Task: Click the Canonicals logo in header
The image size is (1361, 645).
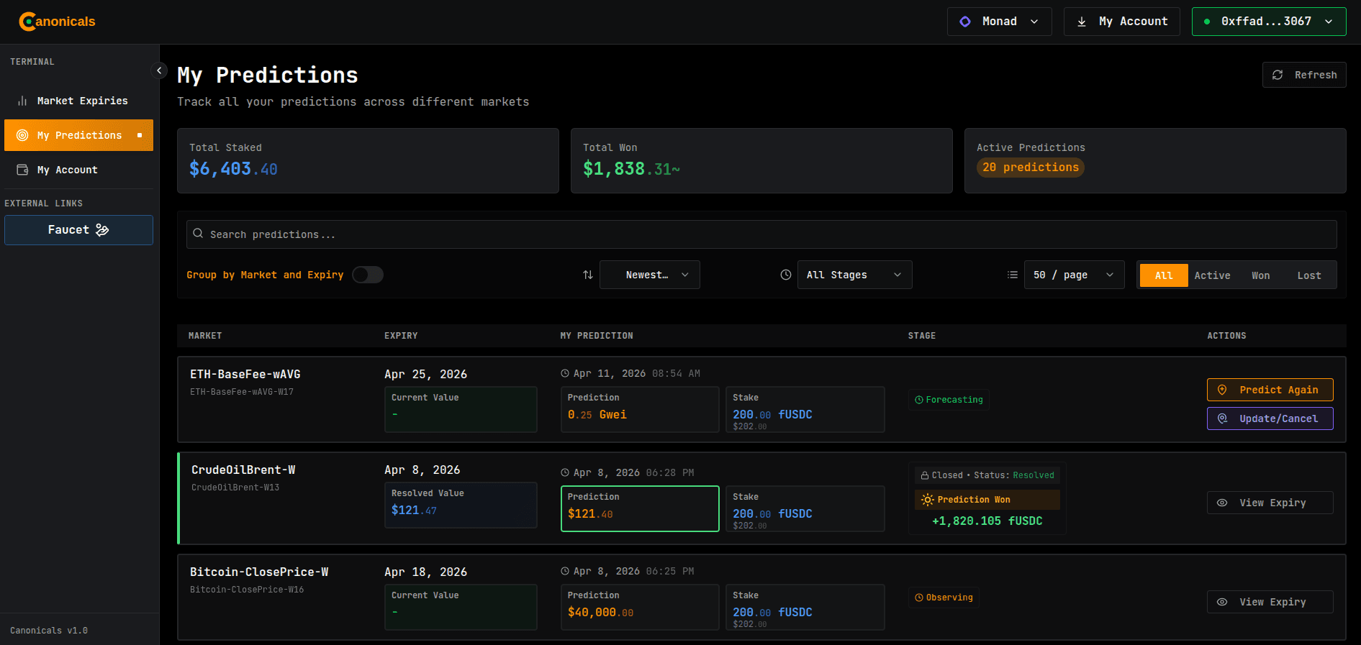Action: click(57, 22)
